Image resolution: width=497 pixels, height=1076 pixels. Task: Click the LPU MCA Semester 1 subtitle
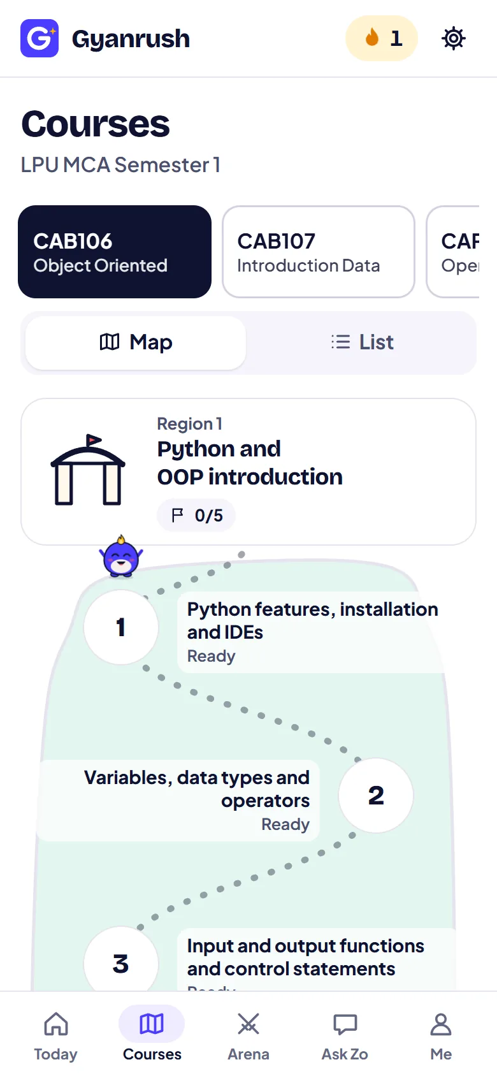click(120, 165)
